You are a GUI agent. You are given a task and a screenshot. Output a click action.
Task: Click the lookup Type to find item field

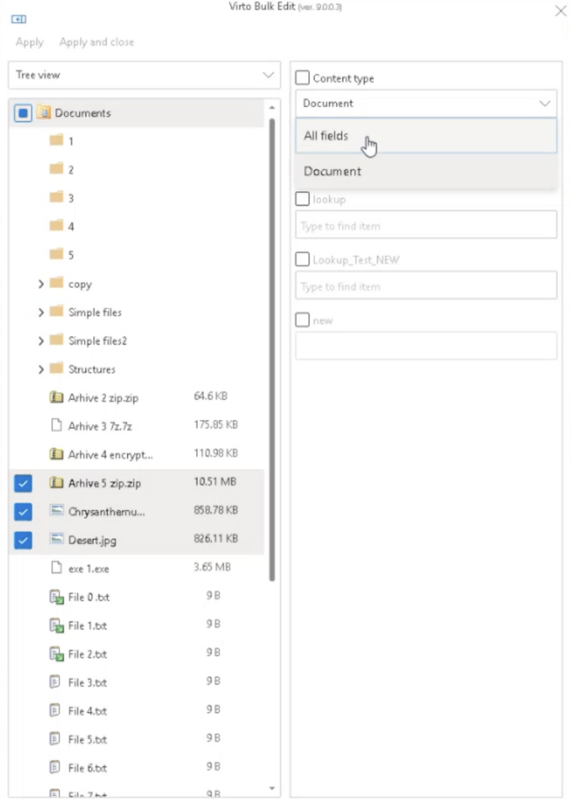tap(426, 225)
